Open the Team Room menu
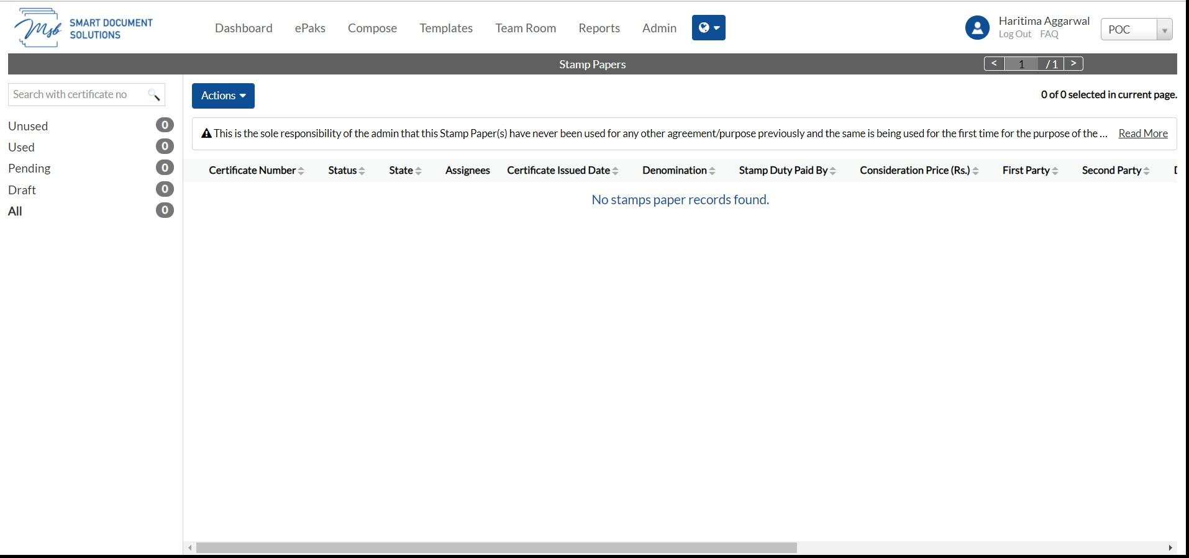The height and width of the screenshot is (558, 1189). [x=526, y=28]
